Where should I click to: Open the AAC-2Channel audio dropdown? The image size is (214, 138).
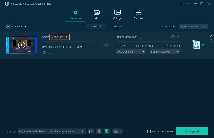tap(131, 52)
